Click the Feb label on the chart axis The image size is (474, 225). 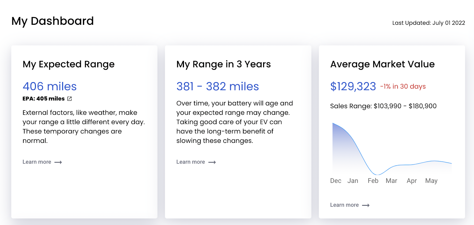pos(373,181)
